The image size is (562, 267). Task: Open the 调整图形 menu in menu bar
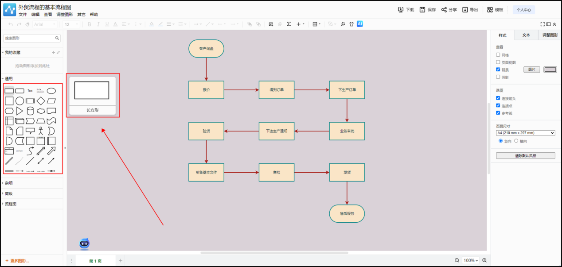(x=65, y=15)
